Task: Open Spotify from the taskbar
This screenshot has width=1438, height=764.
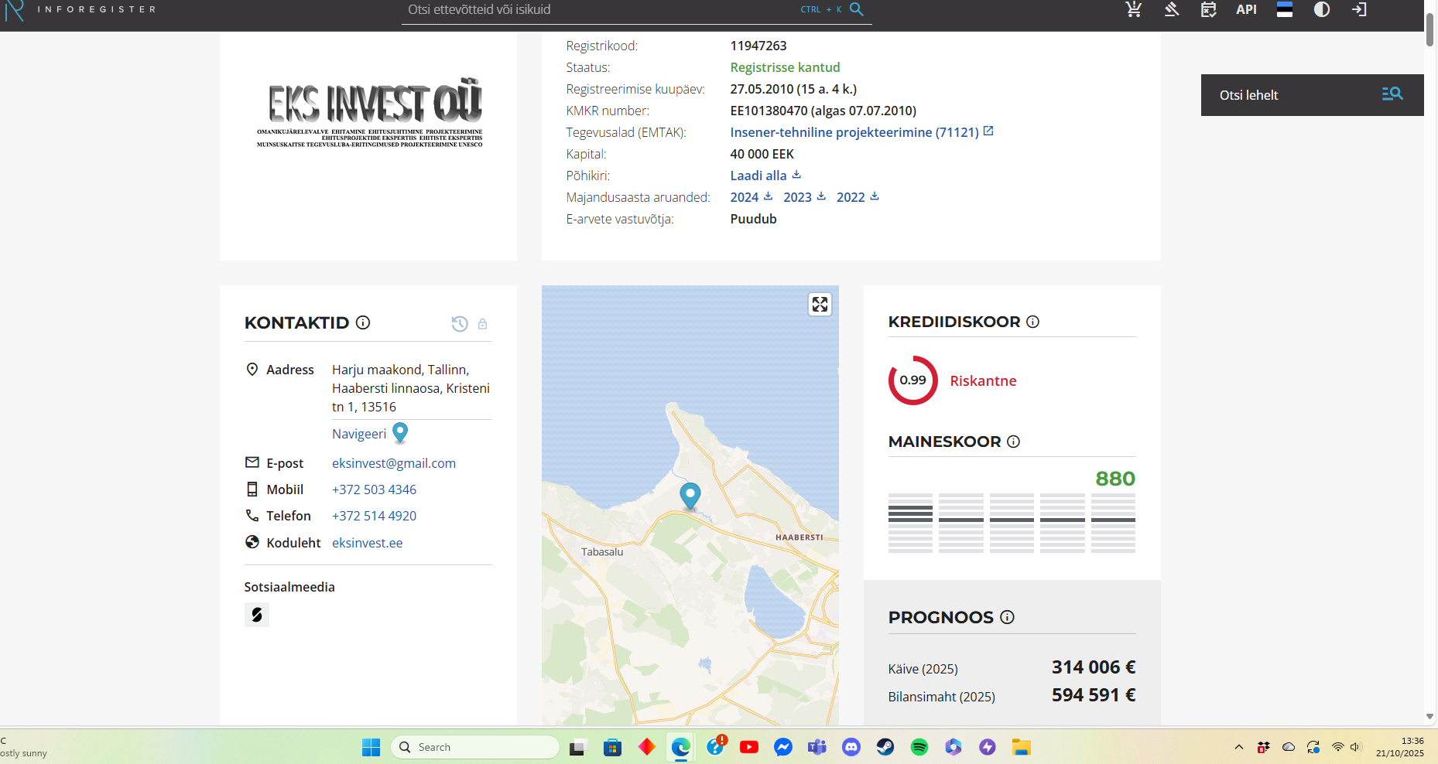Action: click(919, 747)
